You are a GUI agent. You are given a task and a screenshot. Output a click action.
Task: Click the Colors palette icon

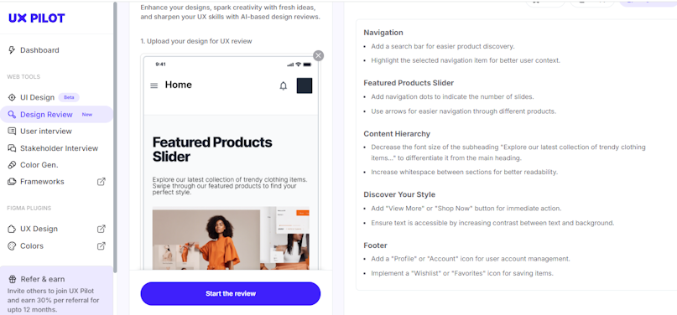click(12, 246)
